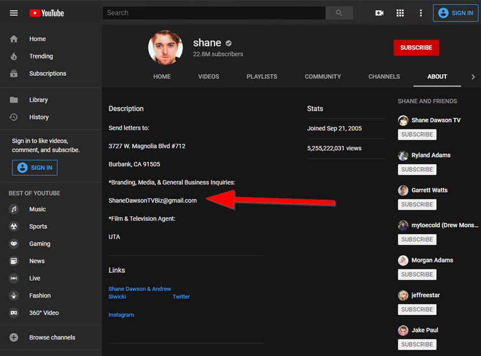481x356 pixels.
Task: Click Jake Paul channel avatar
Action: (x=403, y=330)
